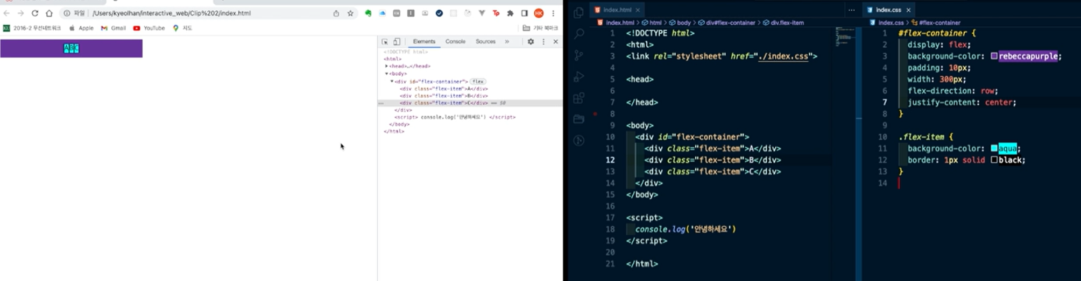The width and height of the screenshot is (1081, 281).
Task: Open DevTools customize three-dot menu
Action: (x=543, y=41)
